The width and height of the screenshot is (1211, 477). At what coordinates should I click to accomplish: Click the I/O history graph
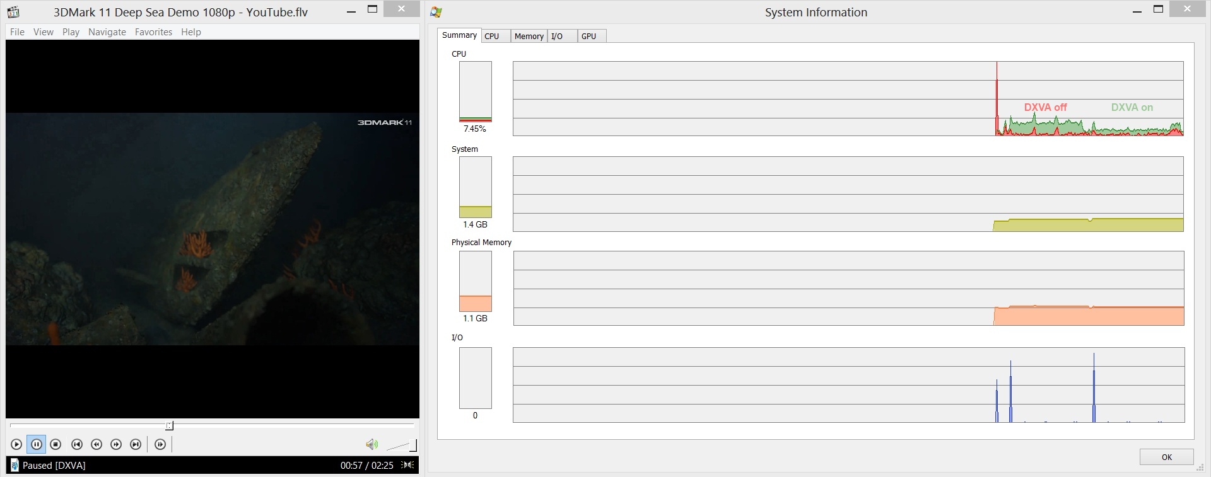(849, 385)
